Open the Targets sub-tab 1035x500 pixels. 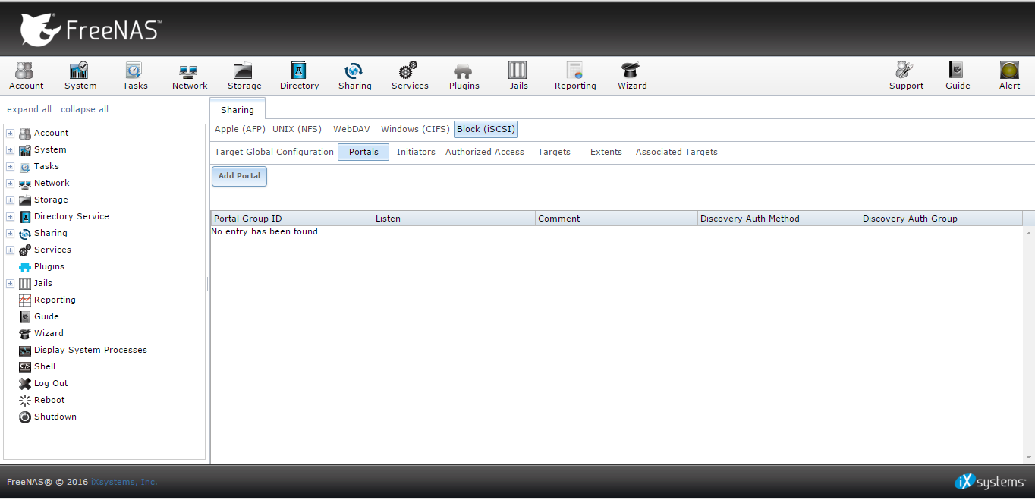click(x=554, y=152)
